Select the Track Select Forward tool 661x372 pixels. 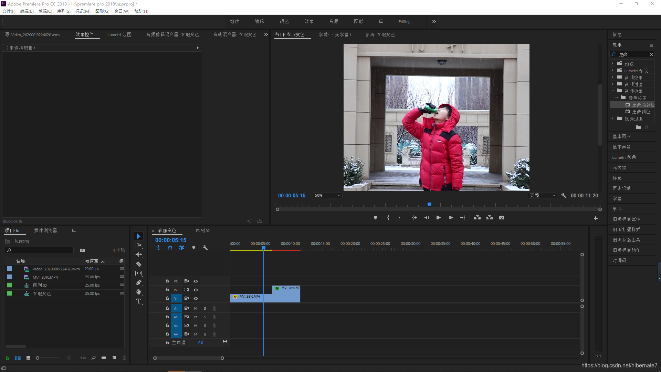tap(139, 245)
